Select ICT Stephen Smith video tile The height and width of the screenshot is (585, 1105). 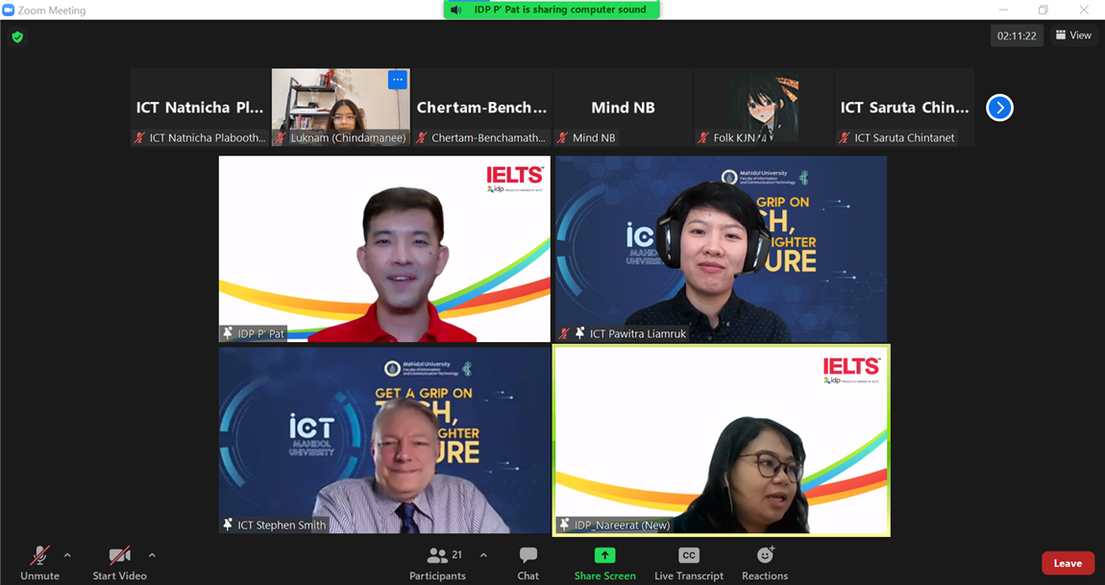384,440
